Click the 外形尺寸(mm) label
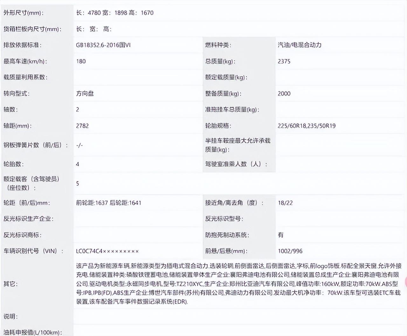Screen dimensions: 407x336 coord(24,13)
